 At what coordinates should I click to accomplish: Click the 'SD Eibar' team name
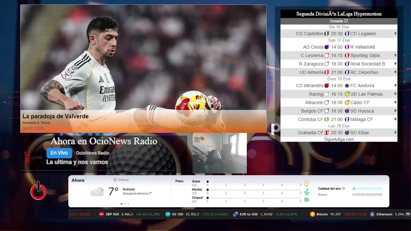pos(360,133)
